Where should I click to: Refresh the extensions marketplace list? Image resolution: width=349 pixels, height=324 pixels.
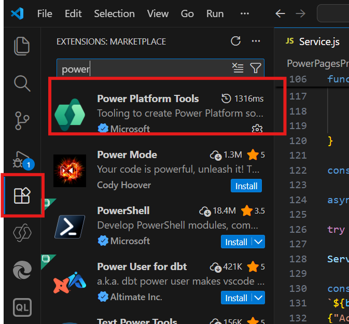pyautogui.click(x=235, y=41)
